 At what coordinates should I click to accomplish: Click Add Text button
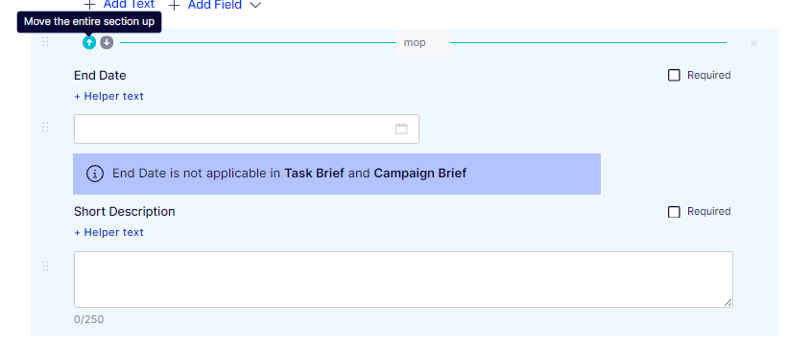[x=119, y=5]
